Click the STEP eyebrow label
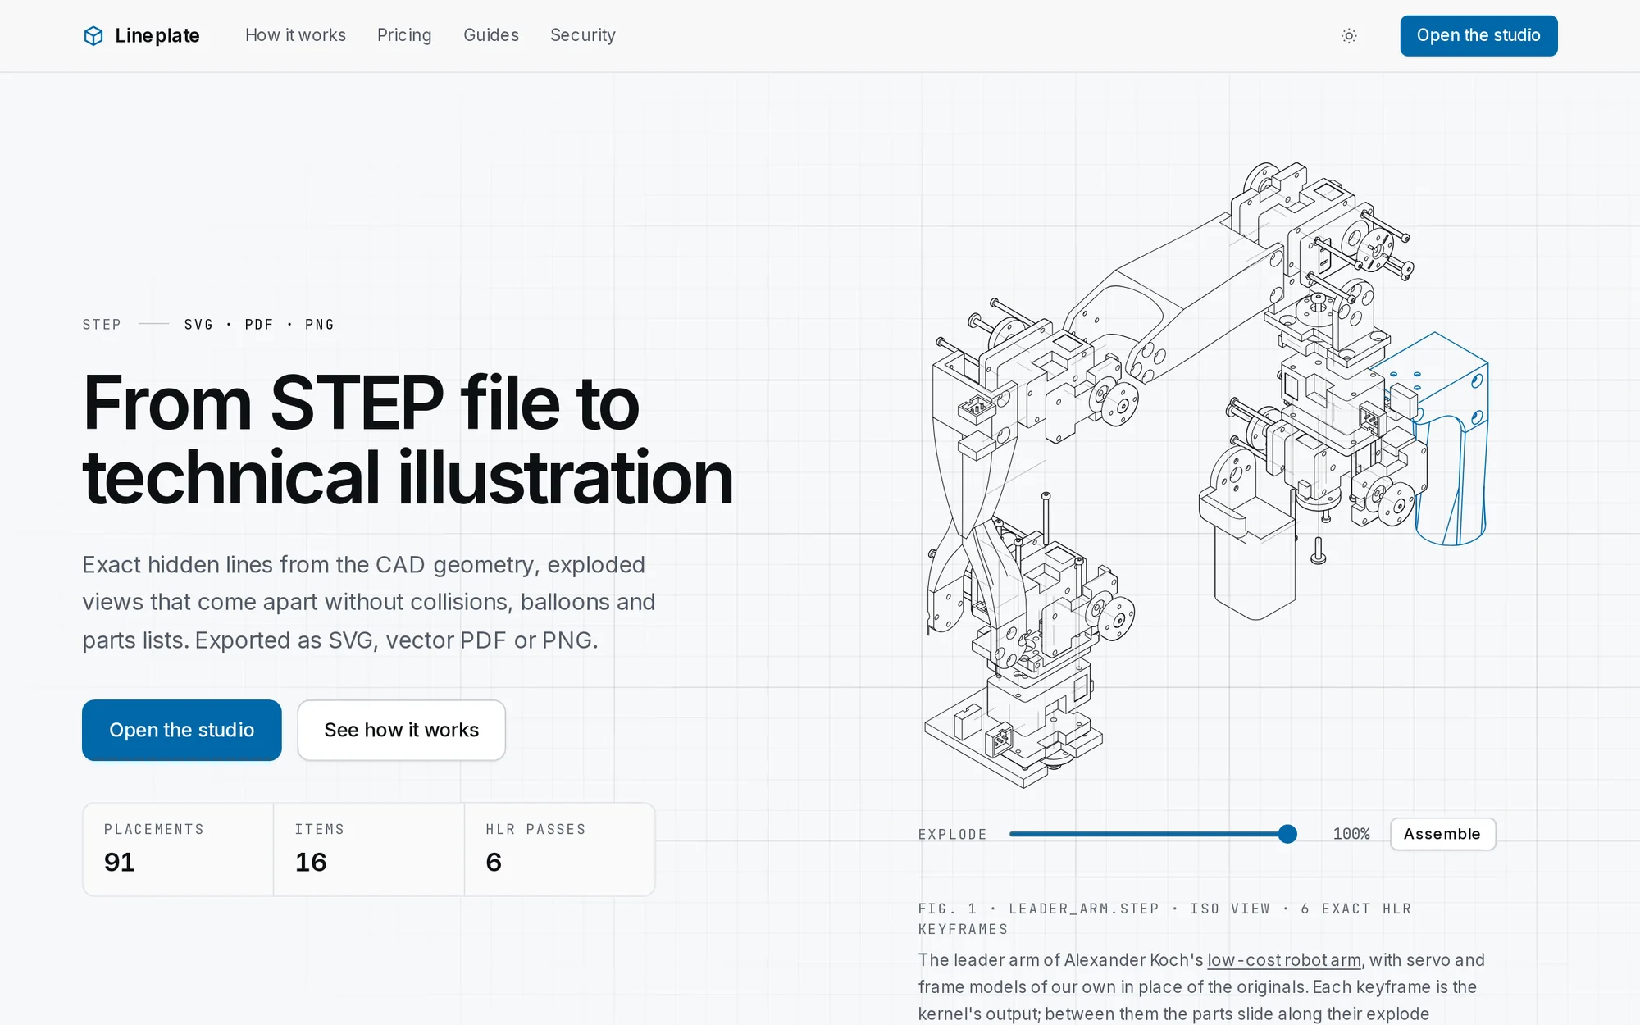This screenshot has width=1640, height=1025. [x=102, y=324]
